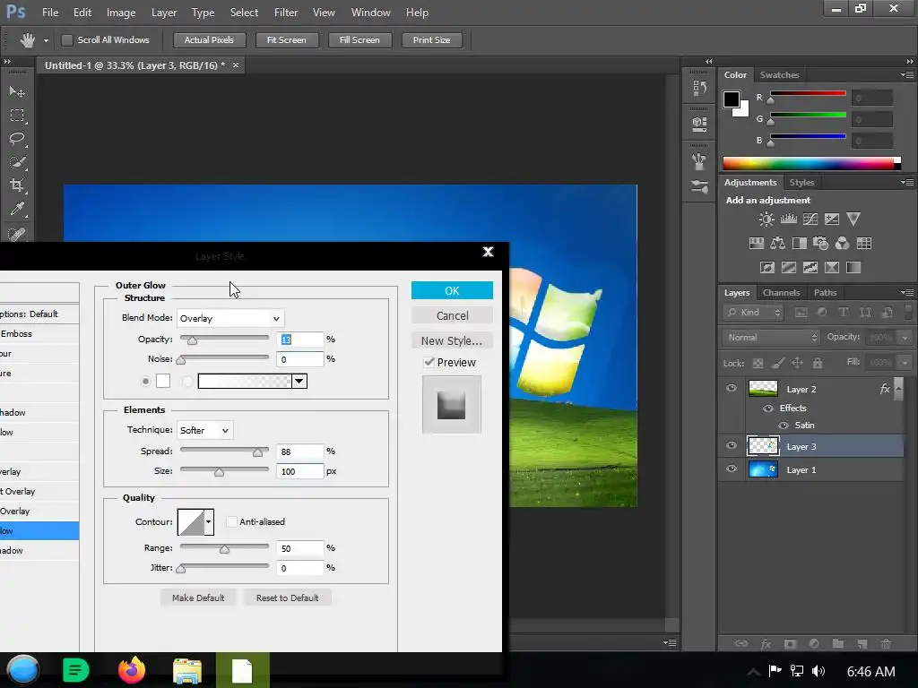Open the Filter menu

286,13
